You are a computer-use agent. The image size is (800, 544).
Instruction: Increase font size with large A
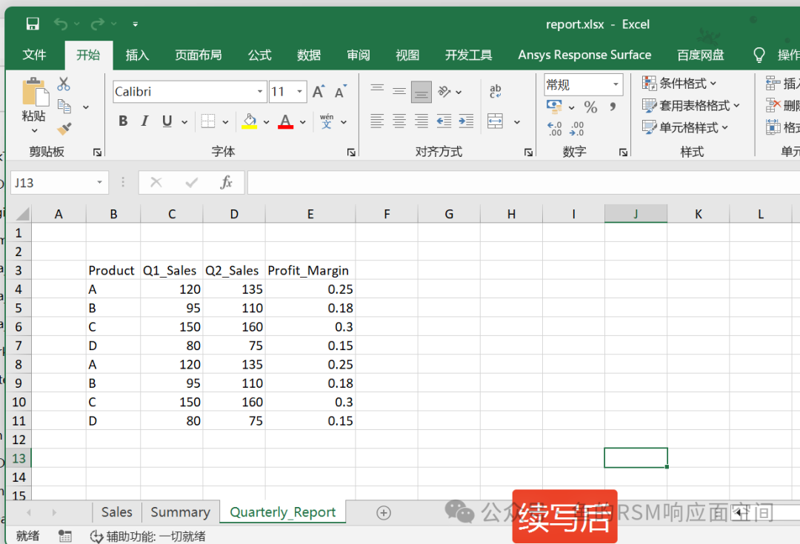319,91
